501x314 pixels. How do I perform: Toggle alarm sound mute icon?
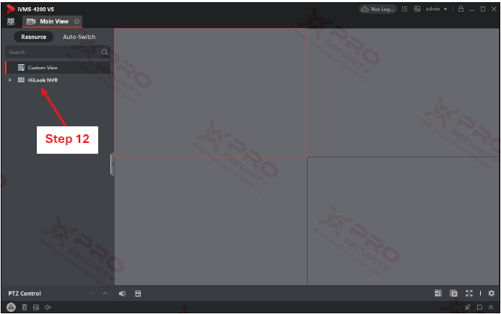click(x=48, y=307)
